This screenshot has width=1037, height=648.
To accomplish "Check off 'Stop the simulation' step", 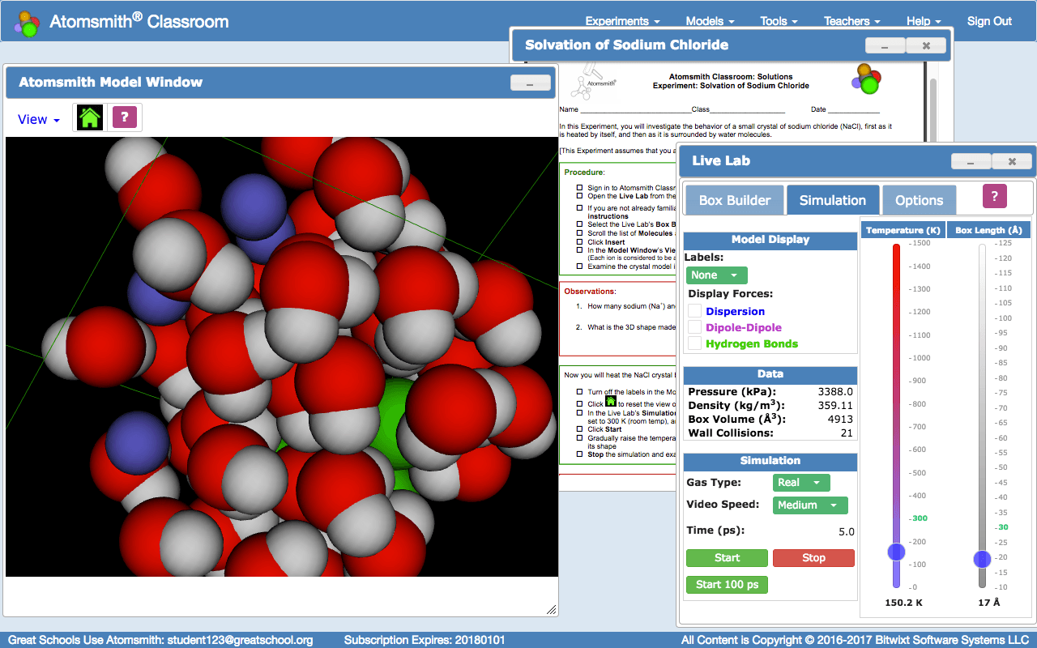I will [x=579, y=454].
